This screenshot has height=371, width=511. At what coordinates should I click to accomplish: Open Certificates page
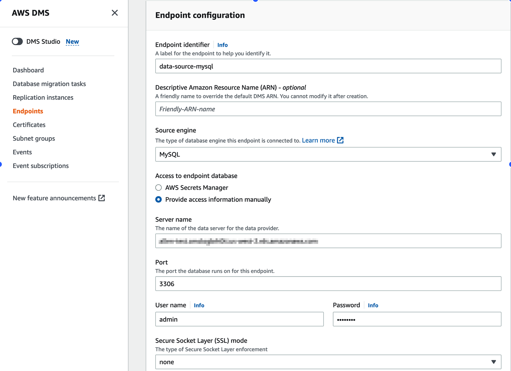(29, 125)
